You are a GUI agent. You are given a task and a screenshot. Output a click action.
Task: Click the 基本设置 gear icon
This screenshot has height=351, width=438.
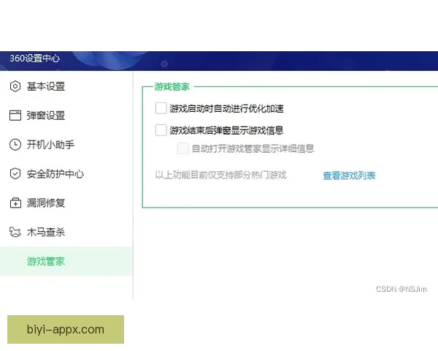pyautogui.click(x=15, y=86)
